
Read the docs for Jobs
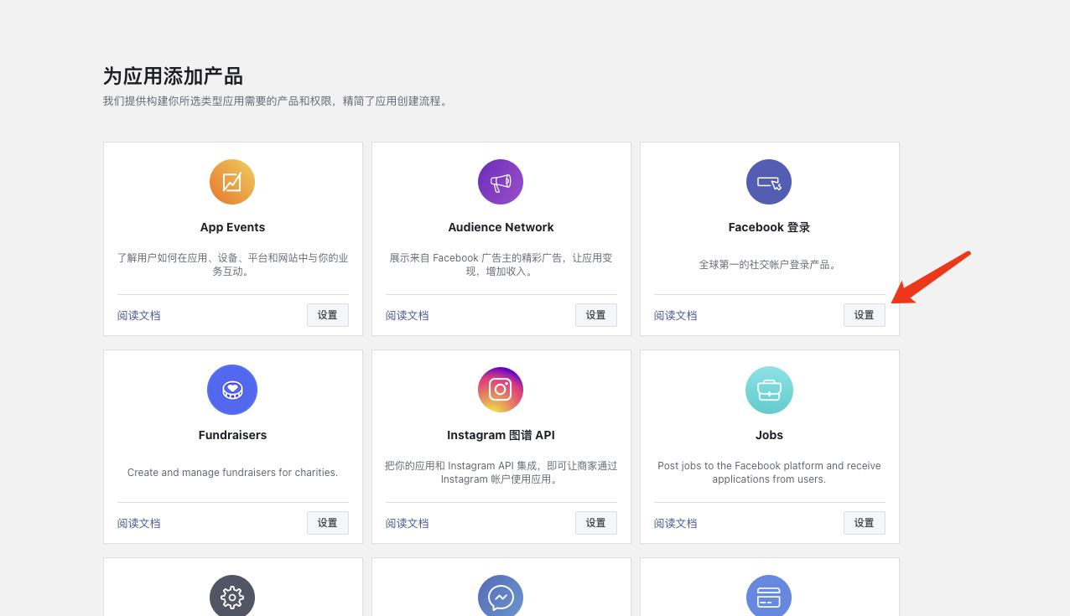pyautogui.click(x=676, y=524)
